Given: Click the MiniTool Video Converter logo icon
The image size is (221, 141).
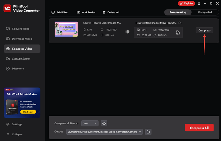Looking at the screenshot, I should pyautogui.click(x=7, y=8).
